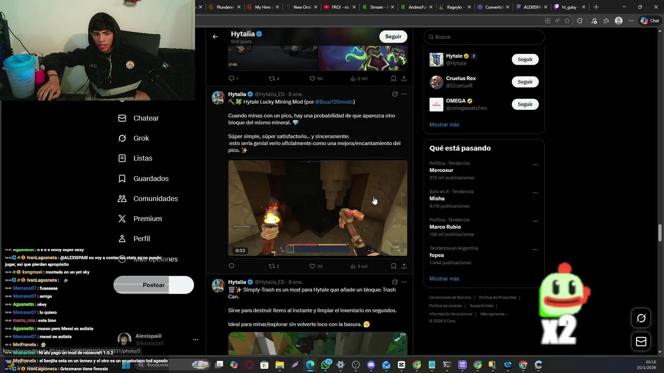Image resolution: width=664 pixels, height=373 pixels.
Task: Open Grok explain icon on Lucky Mining post
Action: [395, 94]
